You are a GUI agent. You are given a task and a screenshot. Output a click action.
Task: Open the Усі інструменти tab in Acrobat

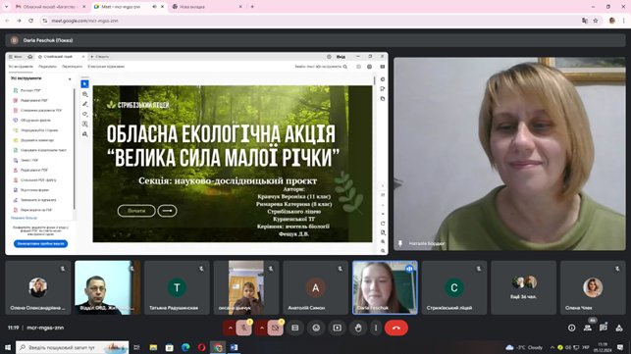(x=21, y=67)
